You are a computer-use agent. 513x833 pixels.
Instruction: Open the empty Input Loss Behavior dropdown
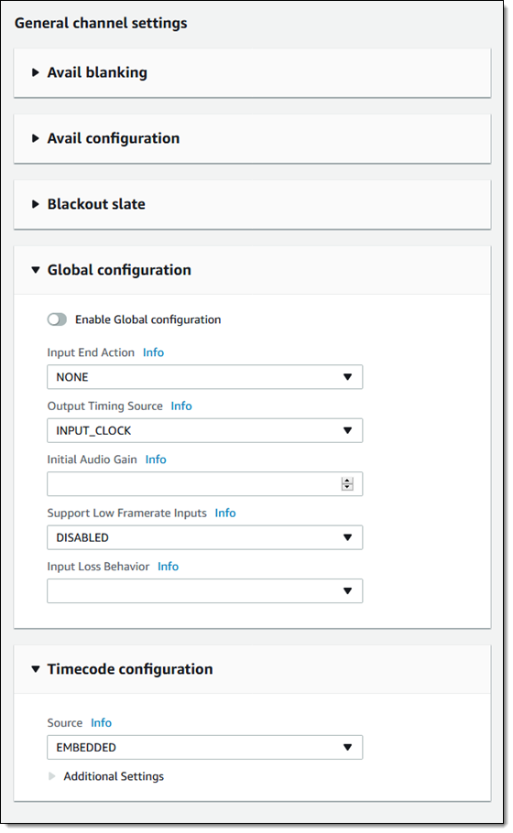click(204, 590)
